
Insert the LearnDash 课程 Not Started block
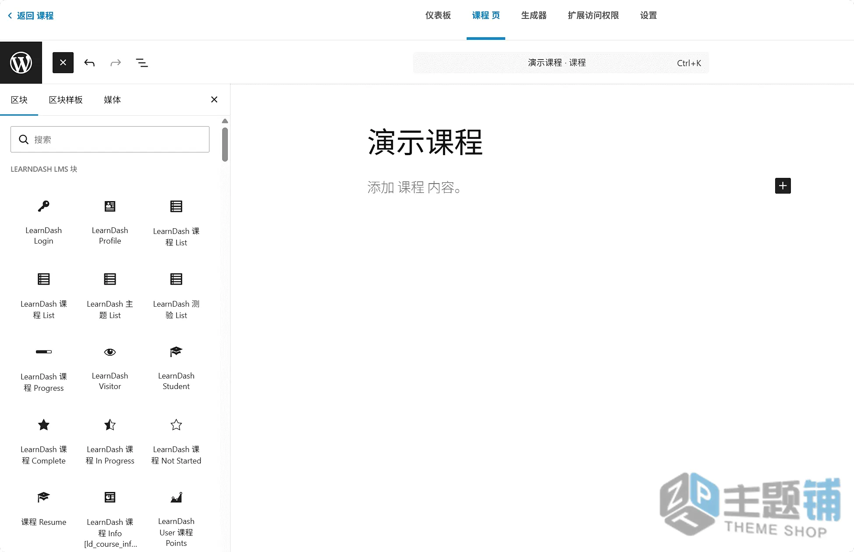[176, 442]
